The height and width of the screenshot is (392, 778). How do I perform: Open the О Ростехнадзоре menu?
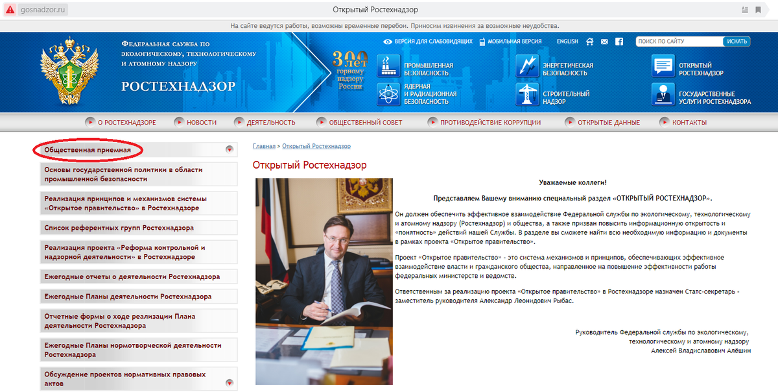pos(126,123)
